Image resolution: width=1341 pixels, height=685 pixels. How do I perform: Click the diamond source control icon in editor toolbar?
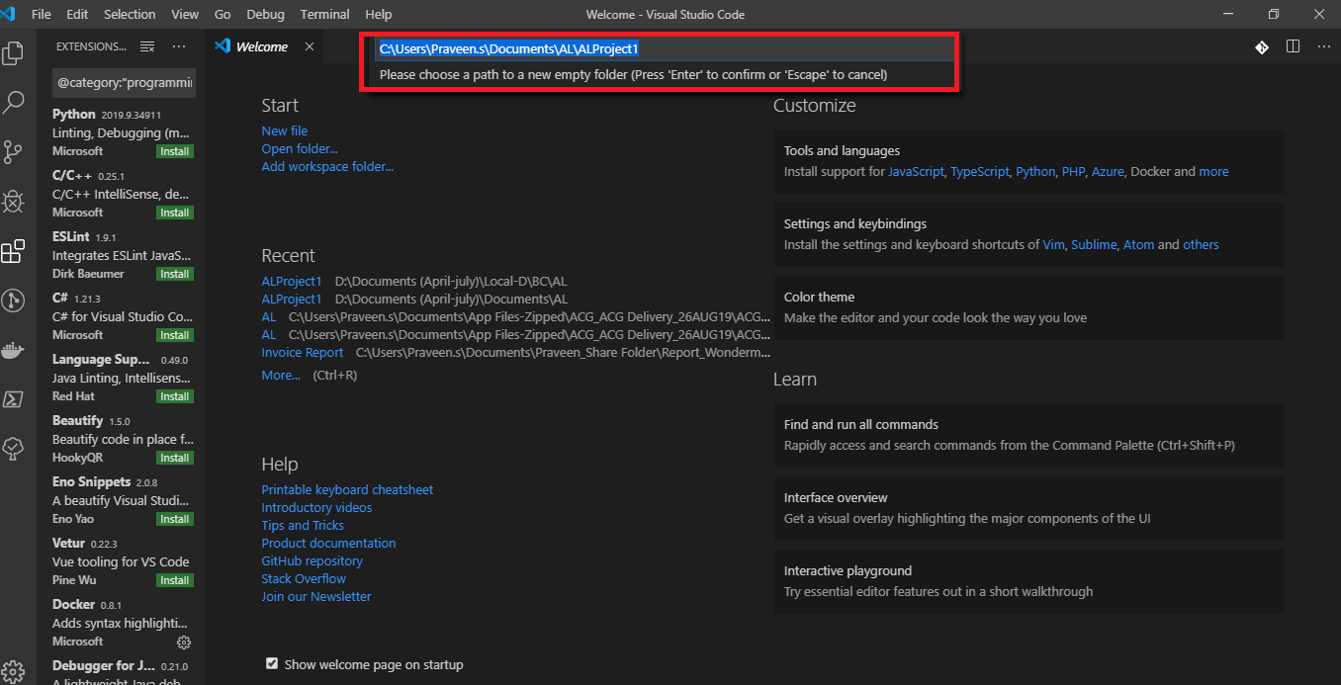(1262, 46)
